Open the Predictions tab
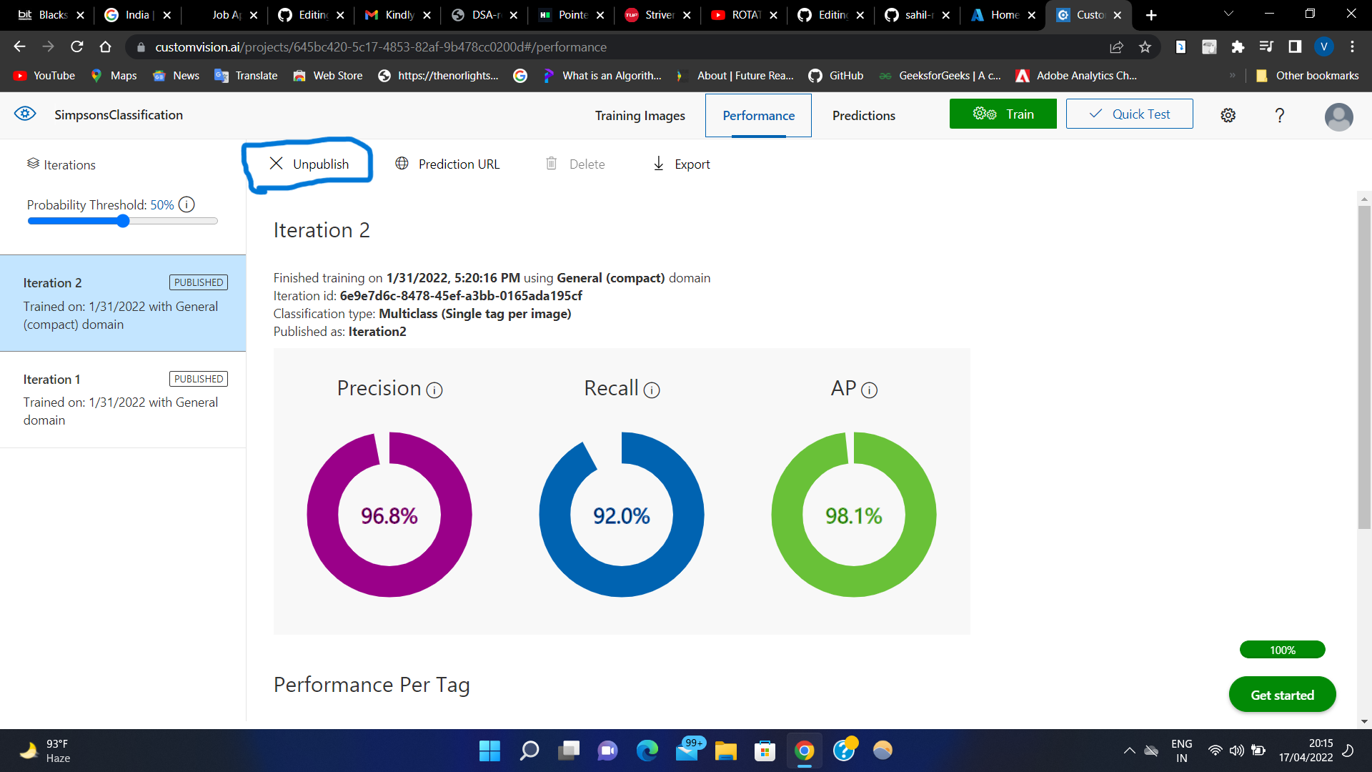 tap(863, 116)
